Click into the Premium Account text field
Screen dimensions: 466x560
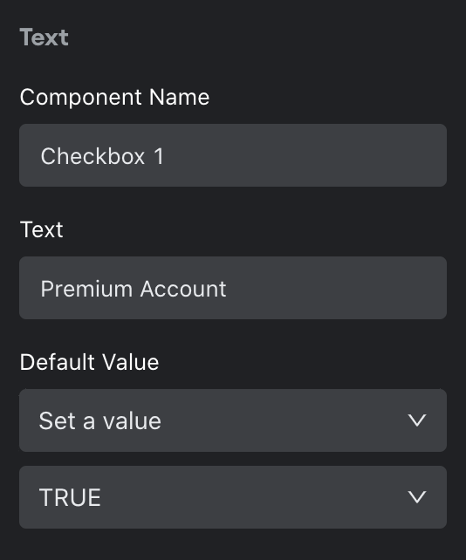tap(233, 288)
